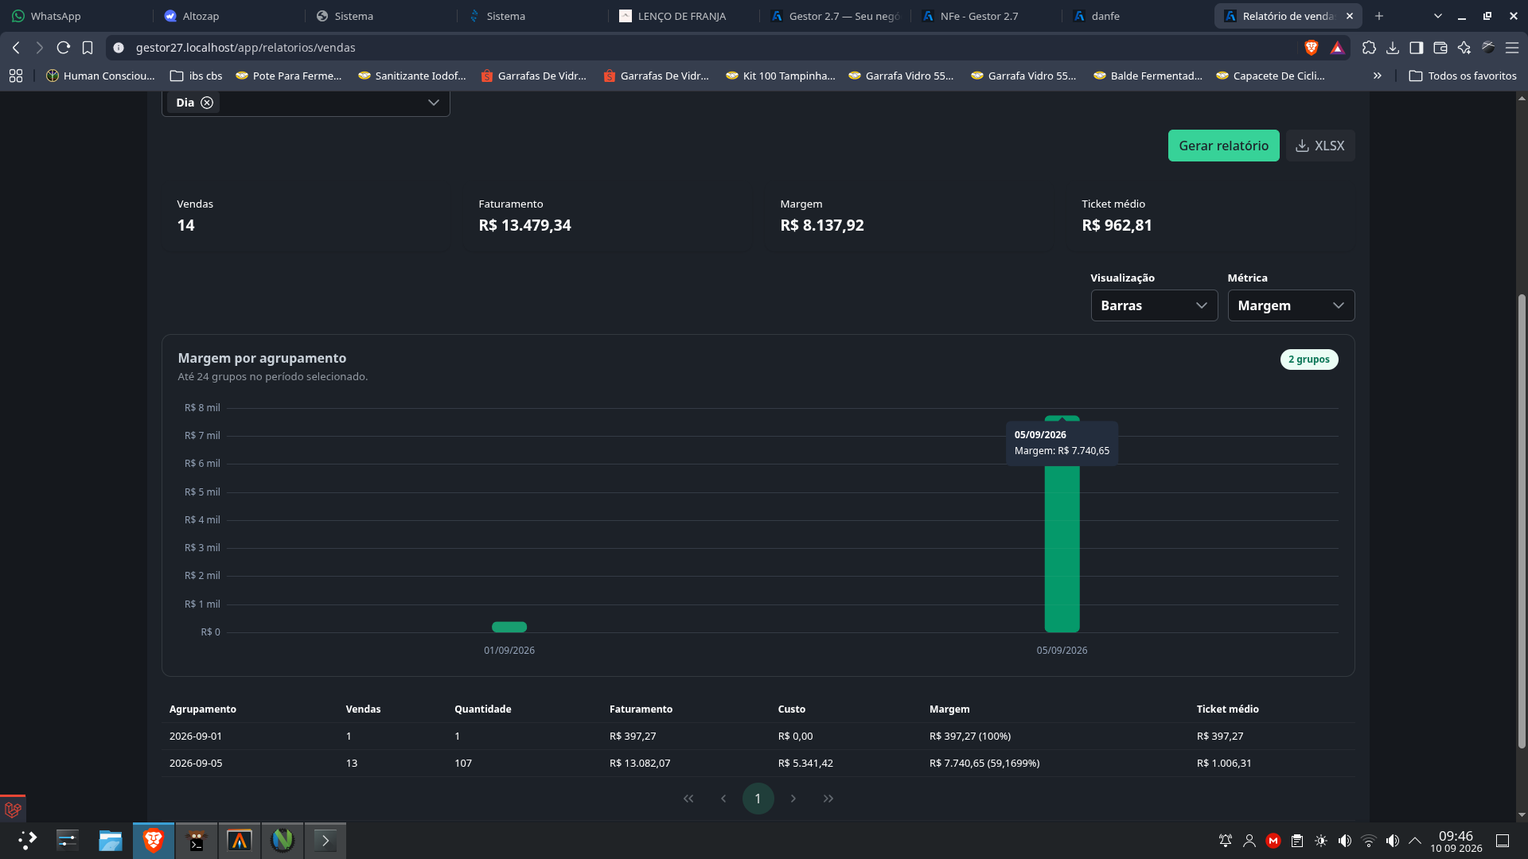1528x859 pixels.
Task: Open tab search dropdown arrow
Action: (x=1438, y=16)
